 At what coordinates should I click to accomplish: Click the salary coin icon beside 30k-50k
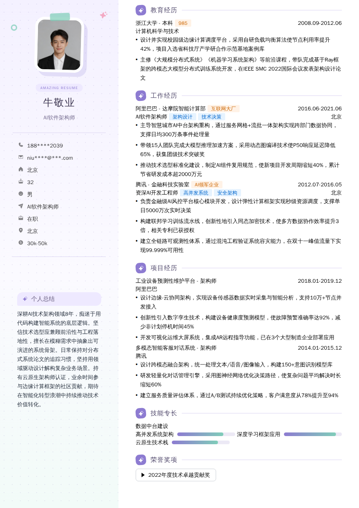pos(21,242)
